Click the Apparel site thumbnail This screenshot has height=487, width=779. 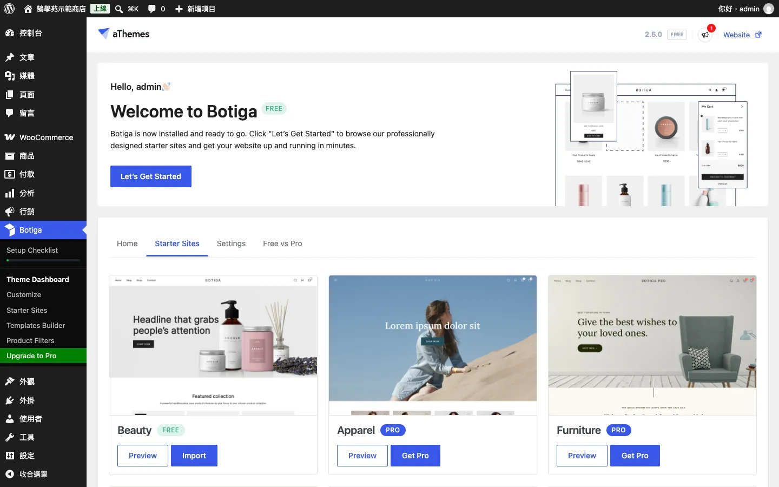click(x=433, y=345)
